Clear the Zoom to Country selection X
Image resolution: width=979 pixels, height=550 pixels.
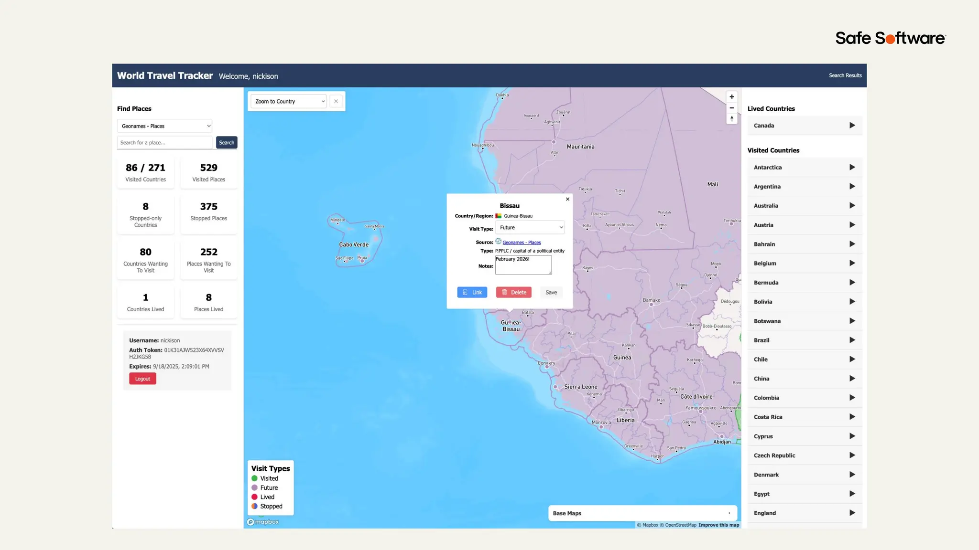336,101
